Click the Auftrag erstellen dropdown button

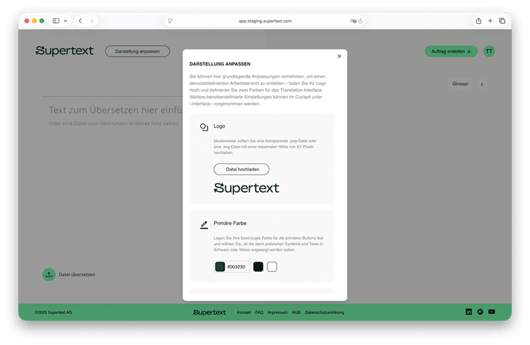[451, 52]
